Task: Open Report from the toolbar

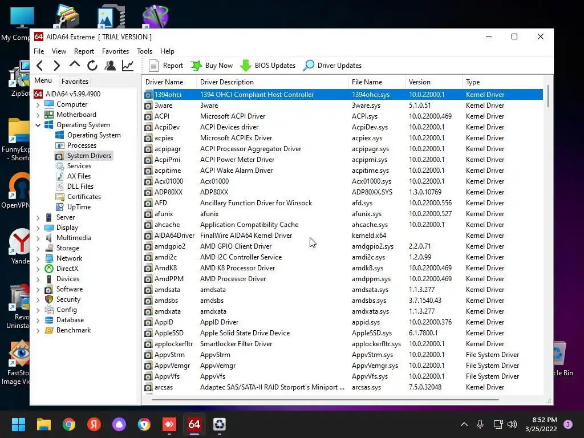Action: [x=166, y=66]
